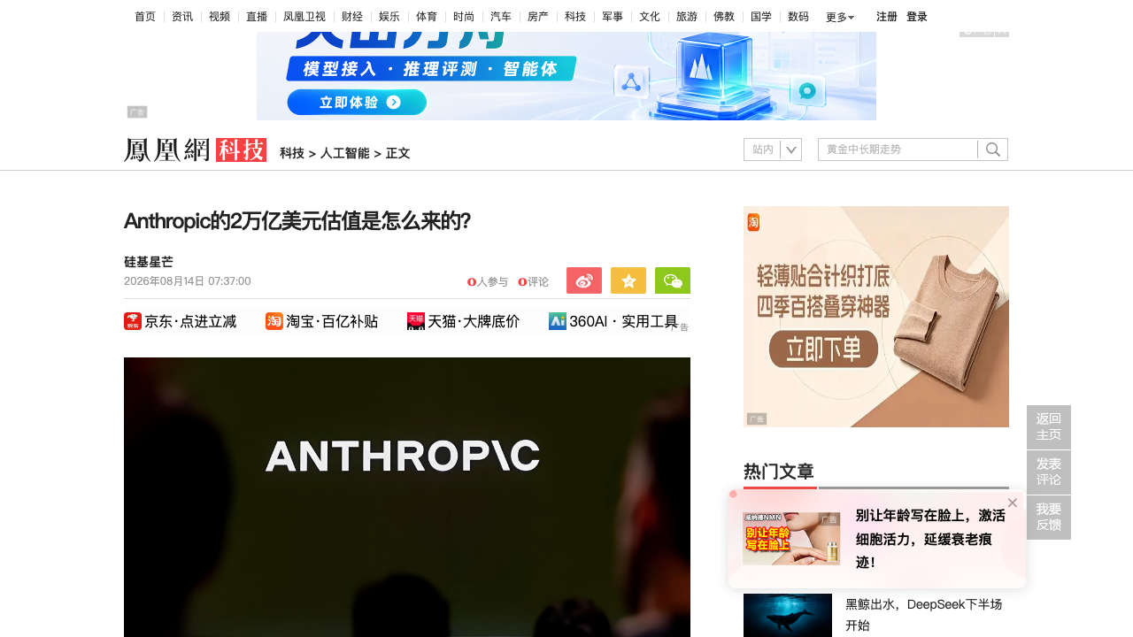1133x637 pixels.
Task: Open 国学 in top navigation
Action: click(761, 17)
